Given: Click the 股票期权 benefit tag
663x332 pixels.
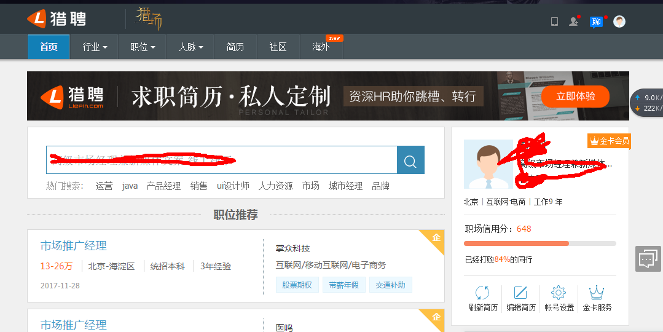Looking at the screenshot, I should (297, 285).
